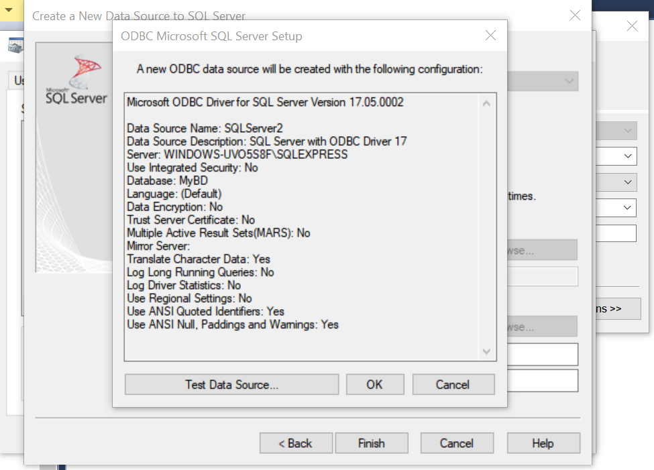Select Log Long Running Queries: No line
The width and height of the screenshot is (654, 470).
coord(201,272)
